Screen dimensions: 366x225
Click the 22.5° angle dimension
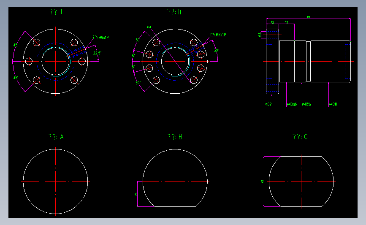(97, 53)
